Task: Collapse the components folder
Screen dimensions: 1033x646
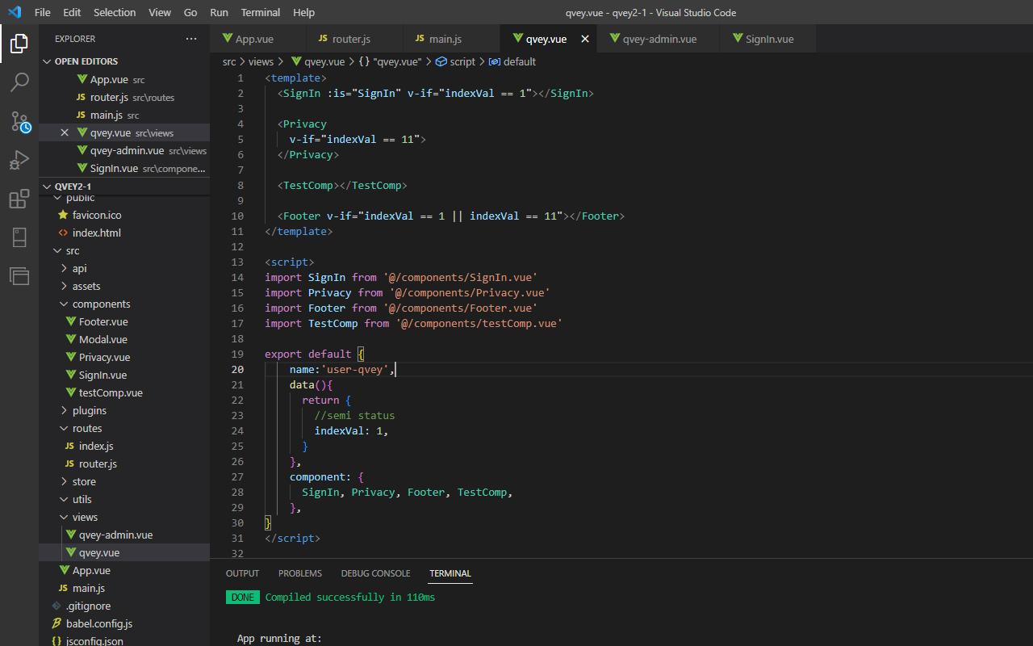Action: pos(124,304)
